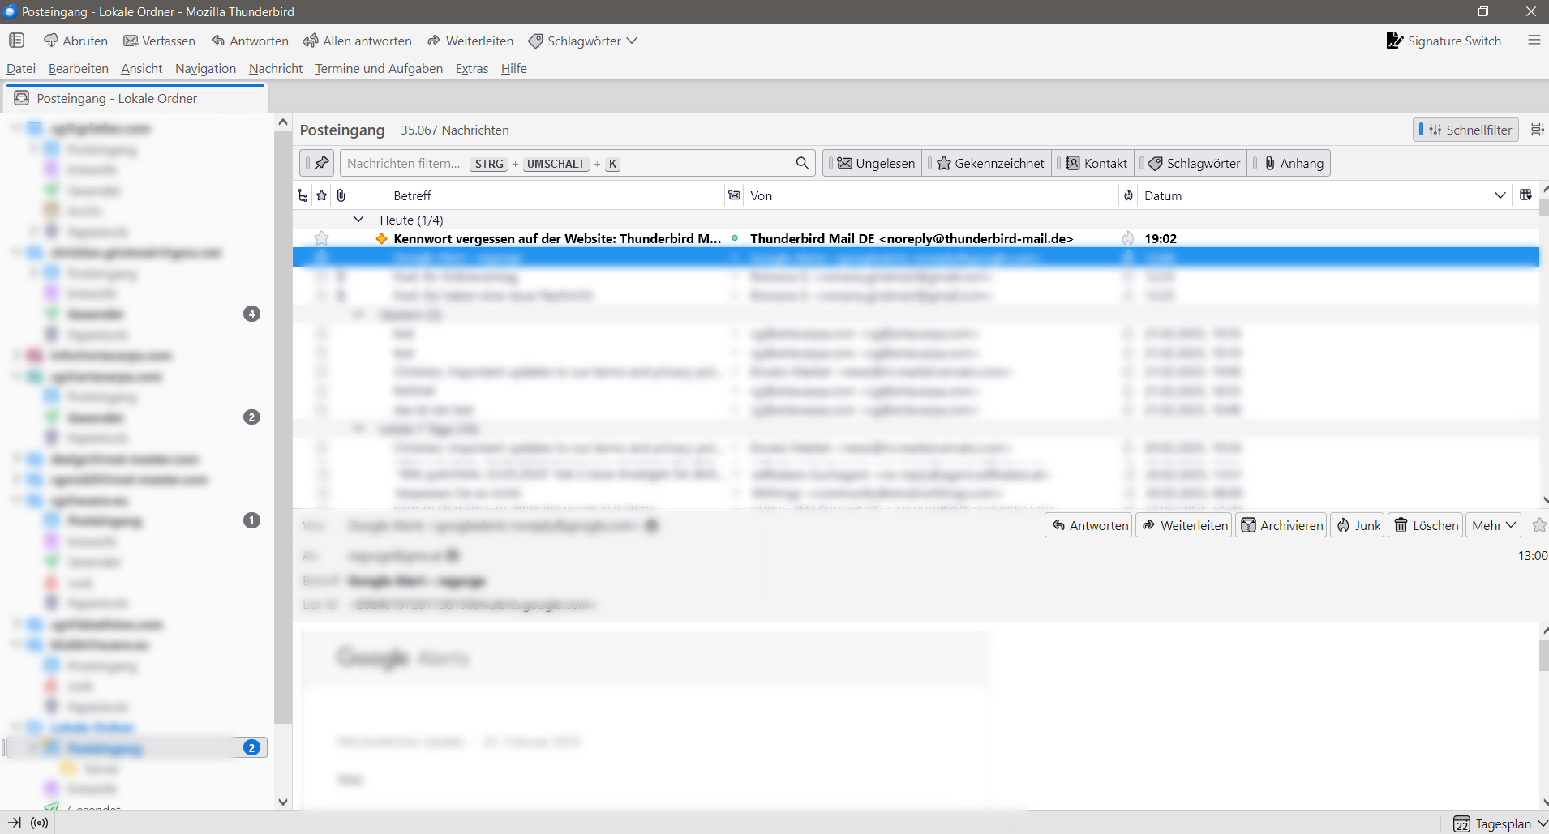Screen dimensions: 1549x834
Task: Open message list display options icon
Action: pyautogui.click(x=1537, y=130)
